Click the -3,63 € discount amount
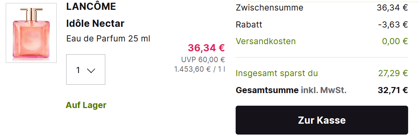The width and height of the screenshot is (419, 140). [x=393, y=25]
